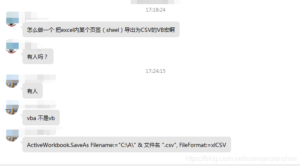Click avatar next to ActiveWorkbook.SaveAs message
Viewport: 300px width, 166px height.
[x=12, y=135]
